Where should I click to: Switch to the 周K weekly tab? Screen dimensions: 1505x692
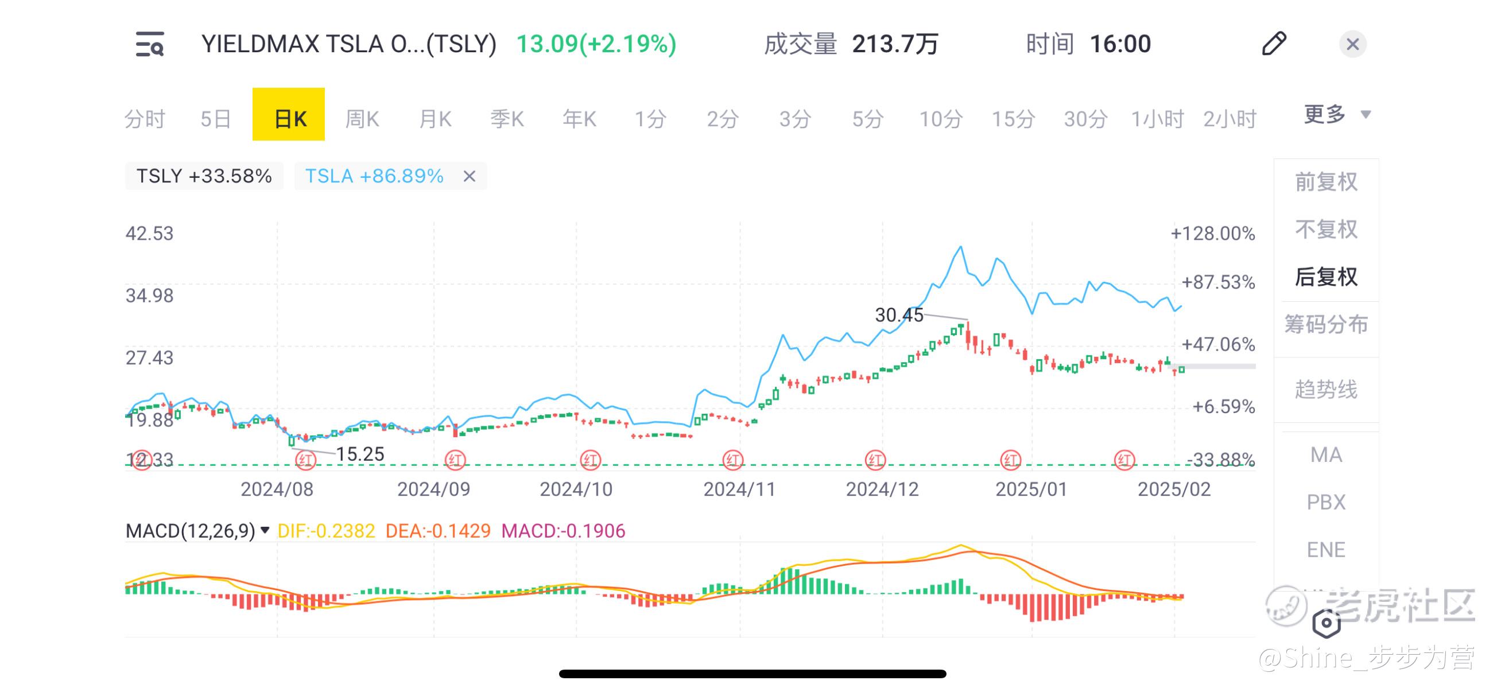362,119
